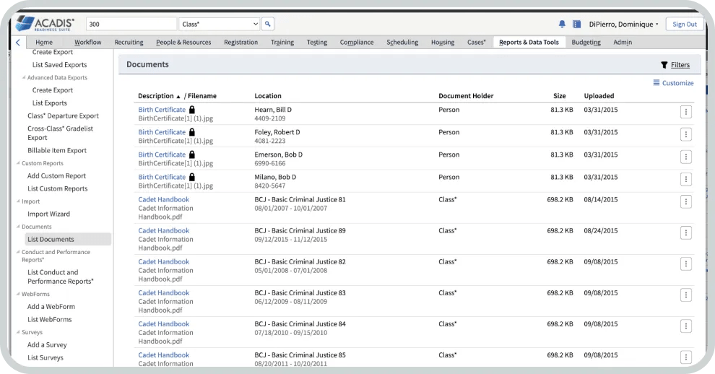Open actions menu for Foley, Robert D row
This screenshot has height=374, width=715.
coord(686,134)
